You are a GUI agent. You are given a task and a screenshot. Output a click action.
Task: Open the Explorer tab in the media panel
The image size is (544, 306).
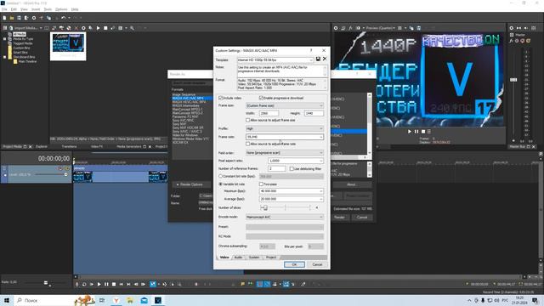point(42,147)
